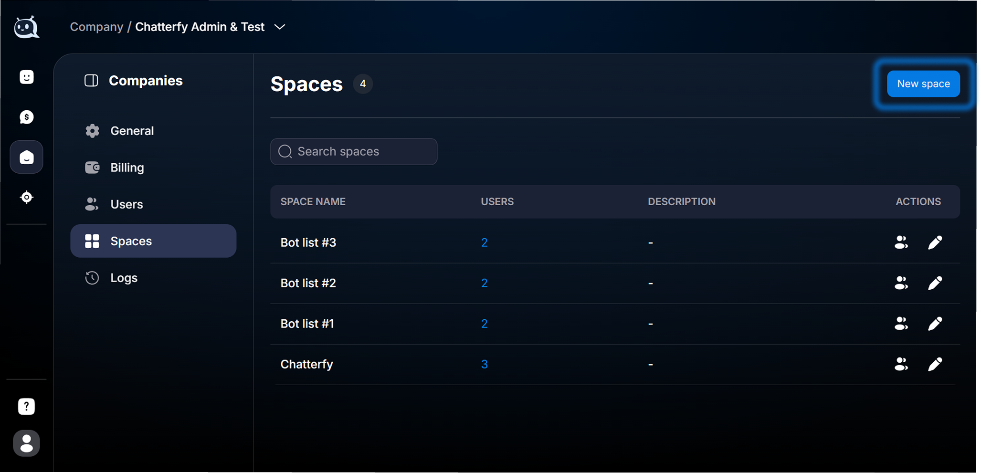
Task: Open the user profile avatar icon
Action: (27, 443)
